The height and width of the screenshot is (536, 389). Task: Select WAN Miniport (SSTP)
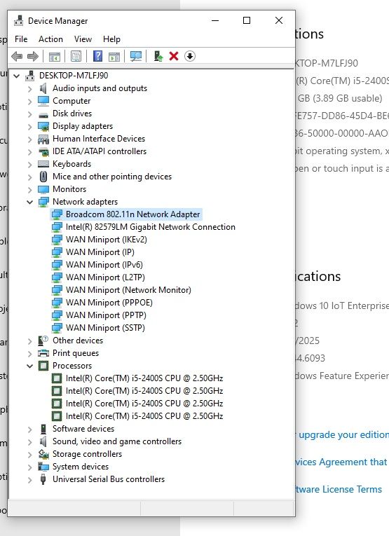tap(105, 328)
